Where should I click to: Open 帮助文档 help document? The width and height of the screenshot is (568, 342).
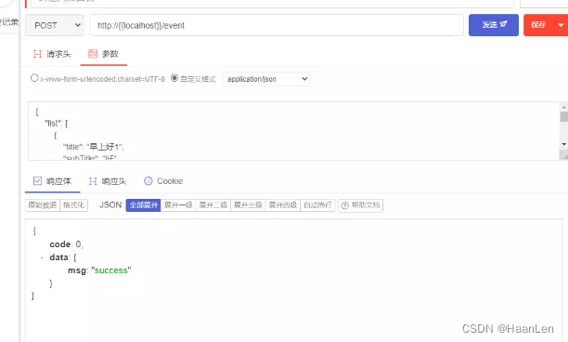click(x=360, y=205)
